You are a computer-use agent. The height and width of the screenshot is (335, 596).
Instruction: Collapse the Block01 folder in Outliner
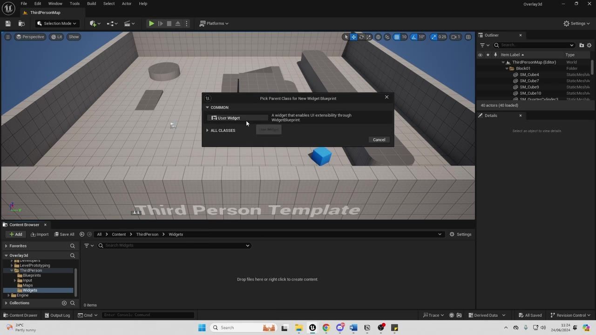point(507,68)
